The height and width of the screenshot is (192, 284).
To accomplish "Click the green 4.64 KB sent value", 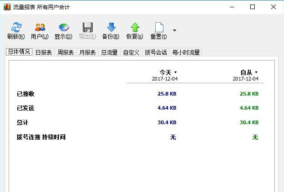I will point(249,108).
